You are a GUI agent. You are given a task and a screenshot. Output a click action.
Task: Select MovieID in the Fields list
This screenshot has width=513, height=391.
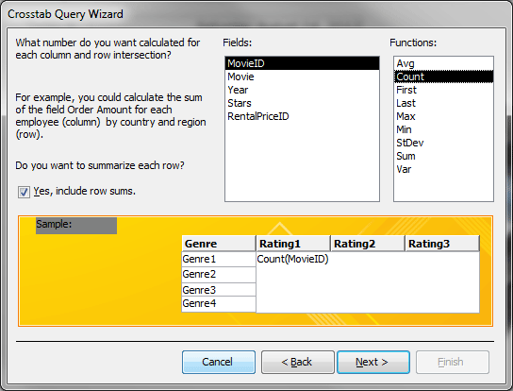point(302,63)
